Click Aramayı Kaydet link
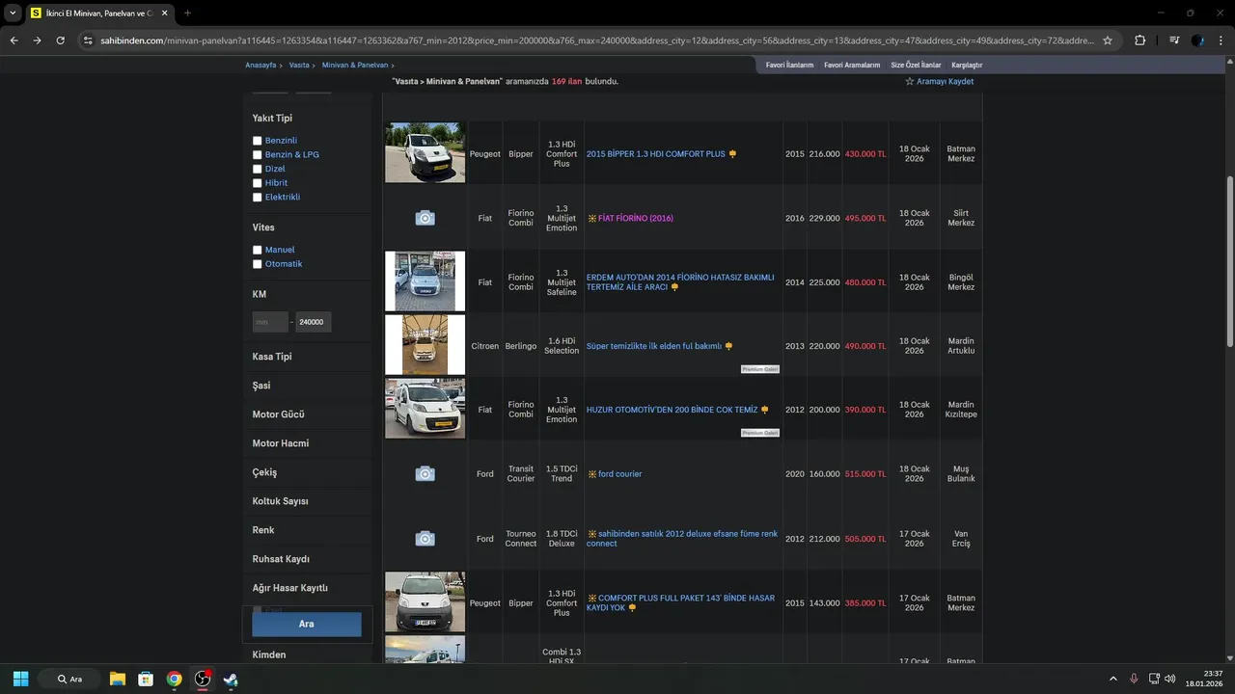Screen dimensions: 1235x694 coord(945,82)
